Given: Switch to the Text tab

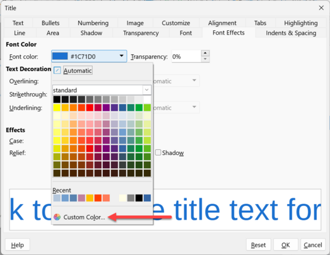Looking at the screenshot, I should click(18, 23).
